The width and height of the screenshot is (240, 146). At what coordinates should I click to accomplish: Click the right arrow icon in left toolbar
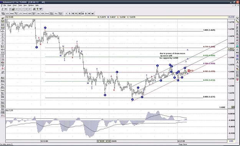(x=3, y=43)
